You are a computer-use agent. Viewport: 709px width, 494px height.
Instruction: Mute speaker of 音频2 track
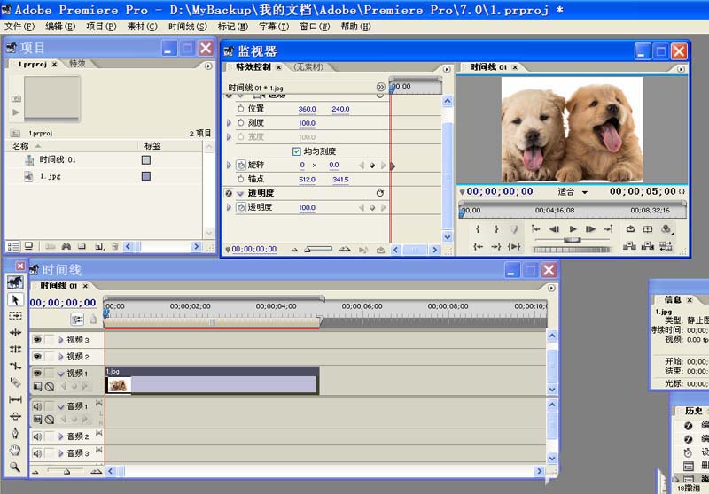point(37,436)
